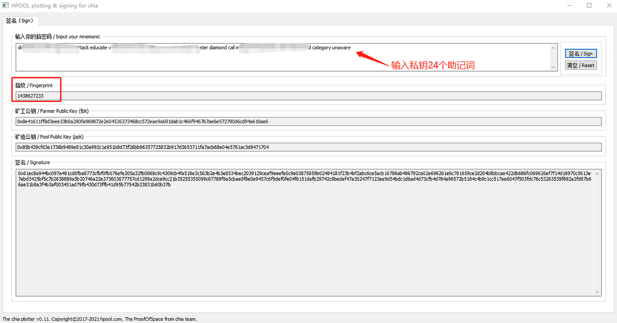Click the 'Input your mnemonic' label

[78, 37]
